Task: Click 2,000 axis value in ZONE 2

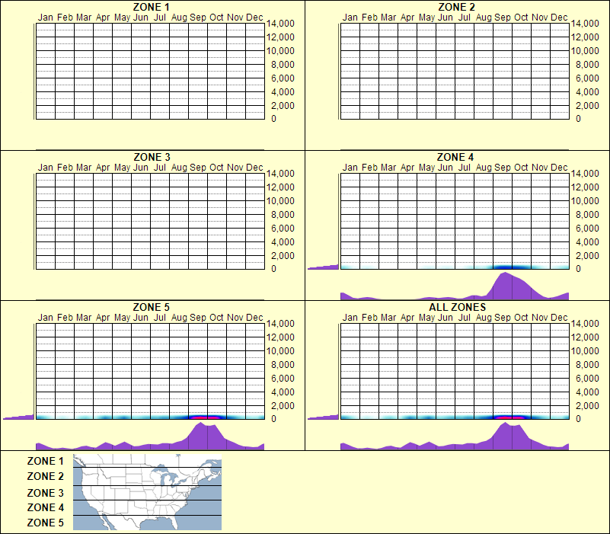Action: pos(587,106)
